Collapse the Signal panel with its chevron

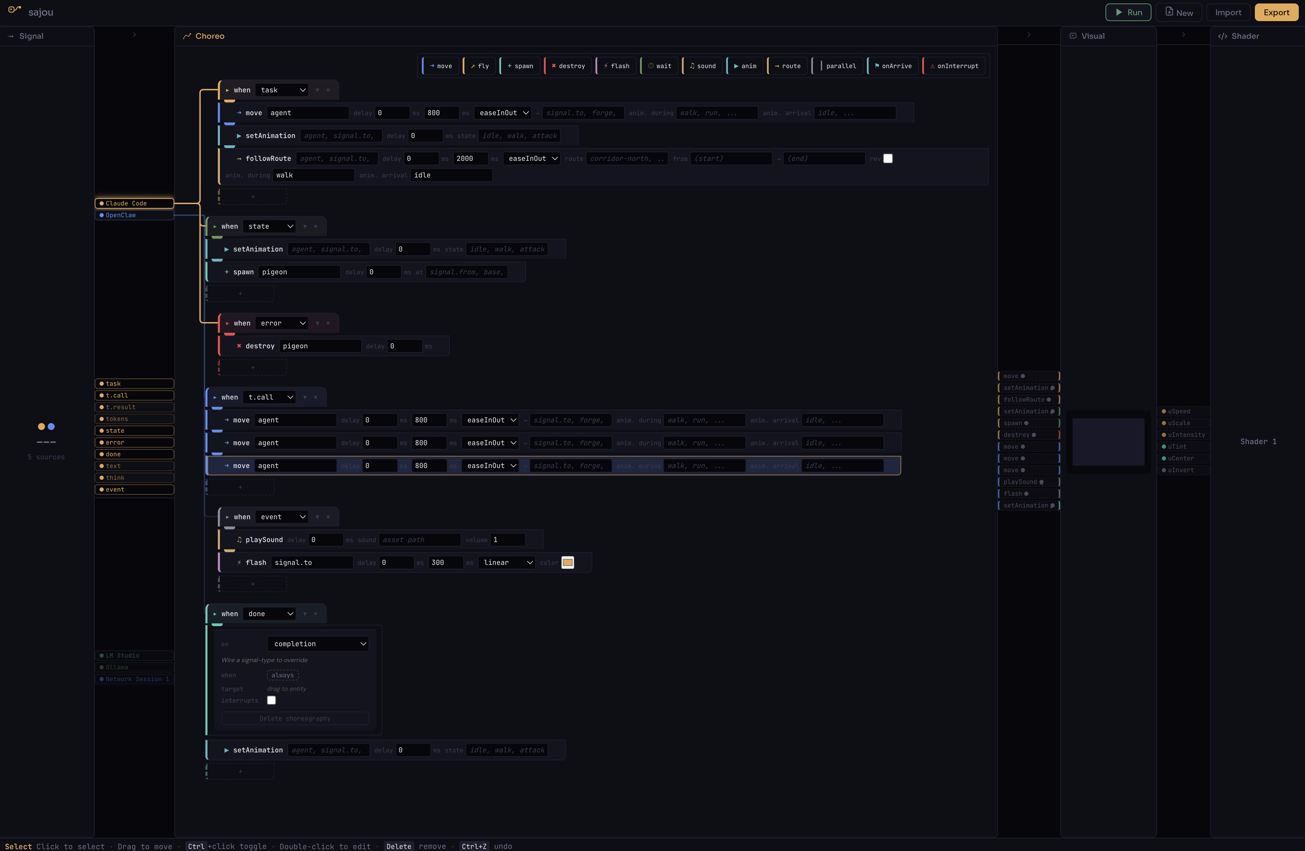tap(134, 35)
